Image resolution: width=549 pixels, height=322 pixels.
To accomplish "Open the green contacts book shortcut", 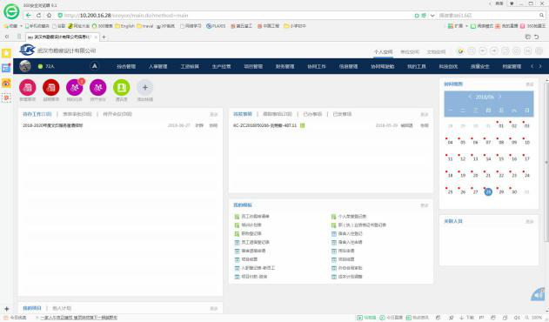I will click(x=122, y=88).
